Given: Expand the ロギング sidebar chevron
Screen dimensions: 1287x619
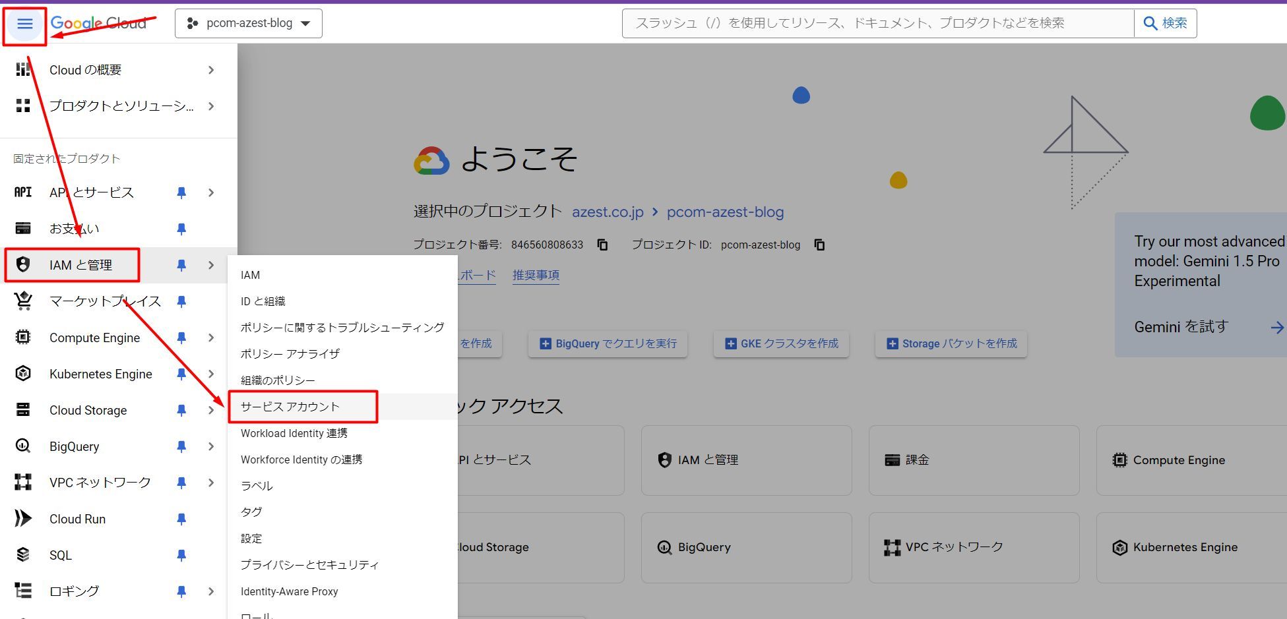Looking at the screenshot, I should pos(211,591).
